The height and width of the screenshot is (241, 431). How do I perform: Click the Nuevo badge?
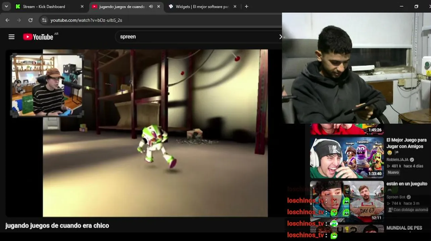pos(393,172)
